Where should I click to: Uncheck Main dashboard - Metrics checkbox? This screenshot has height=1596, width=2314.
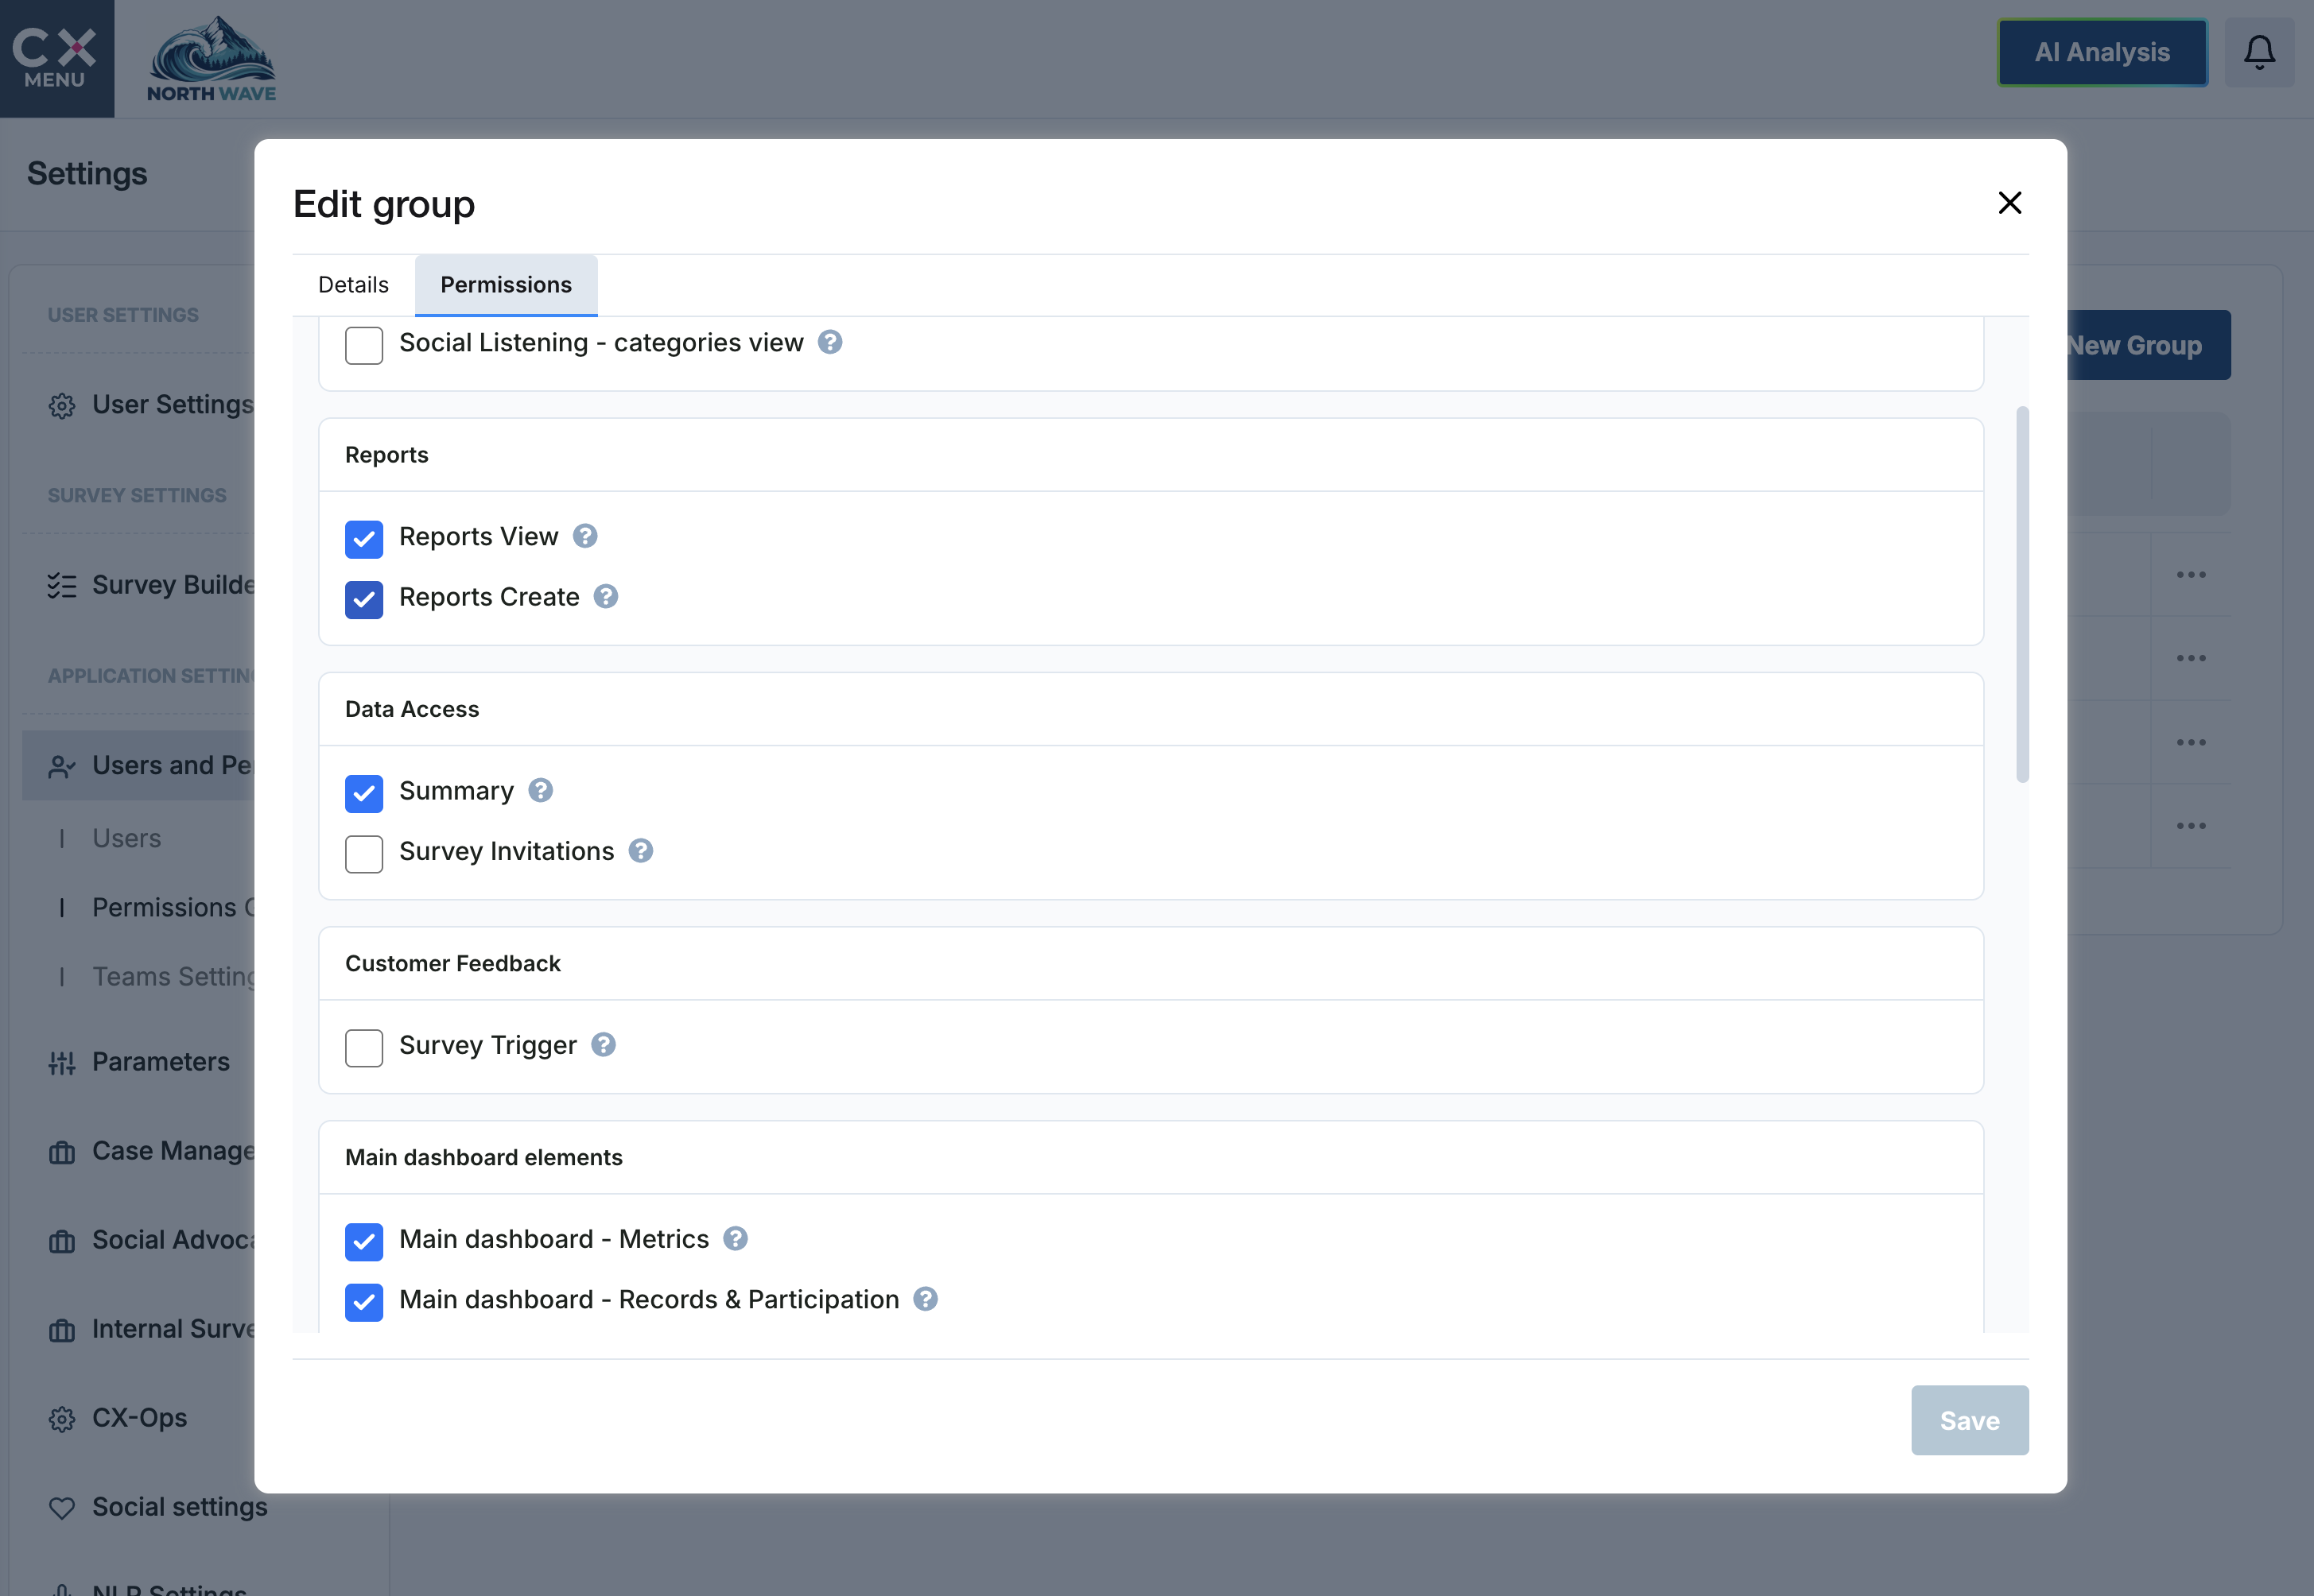point(364,1241)
